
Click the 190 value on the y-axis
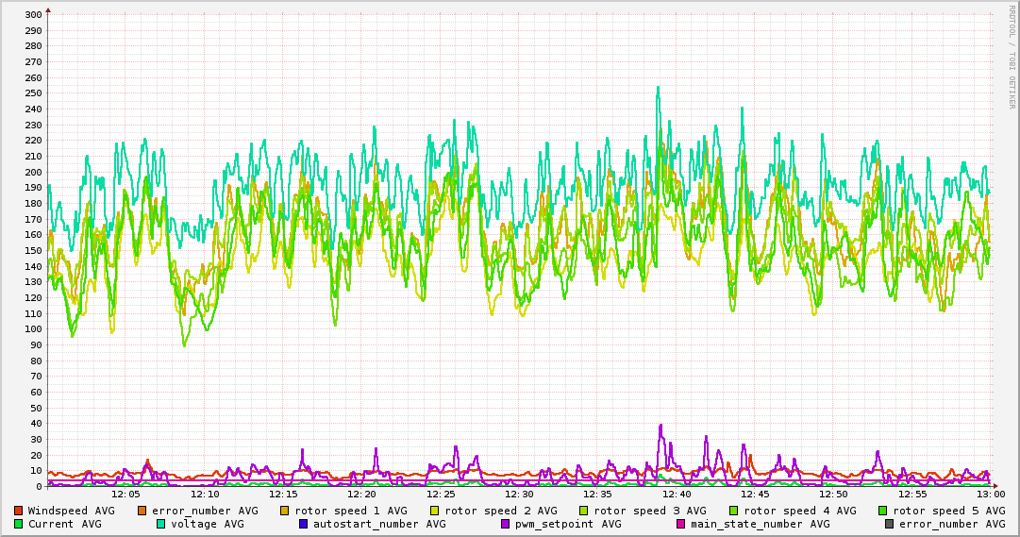click(34, 188)
